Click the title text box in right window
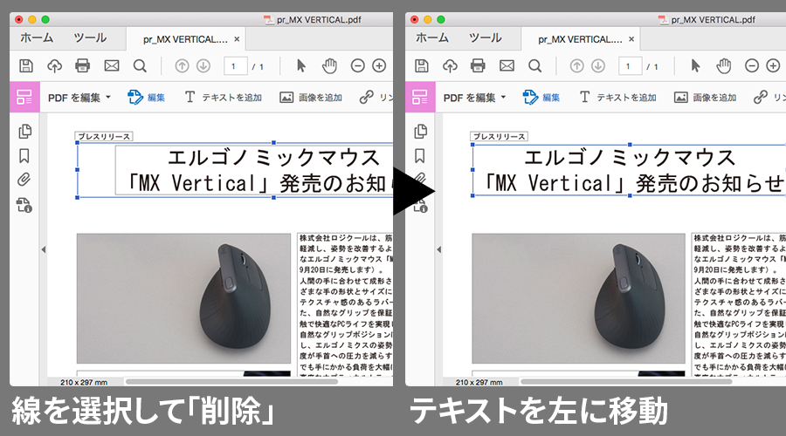Viewport: 786px width, 436px height. click(x=629, y=170)
